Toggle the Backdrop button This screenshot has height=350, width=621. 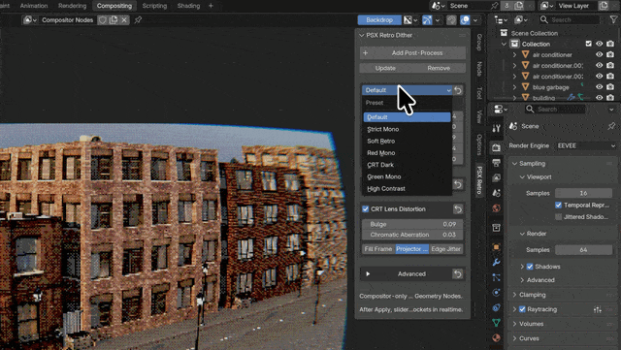point(379,19)
